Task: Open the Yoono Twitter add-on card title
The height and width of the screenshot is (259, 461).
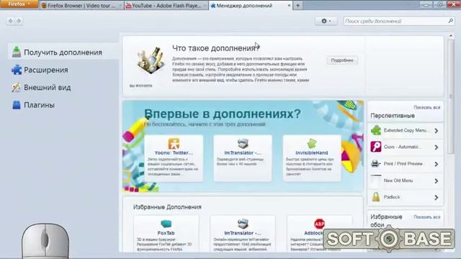Action: tap(174, 153)
